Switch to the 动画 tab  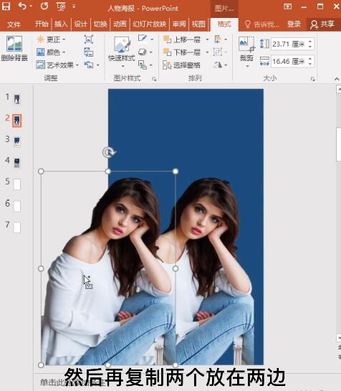point(120,24)
